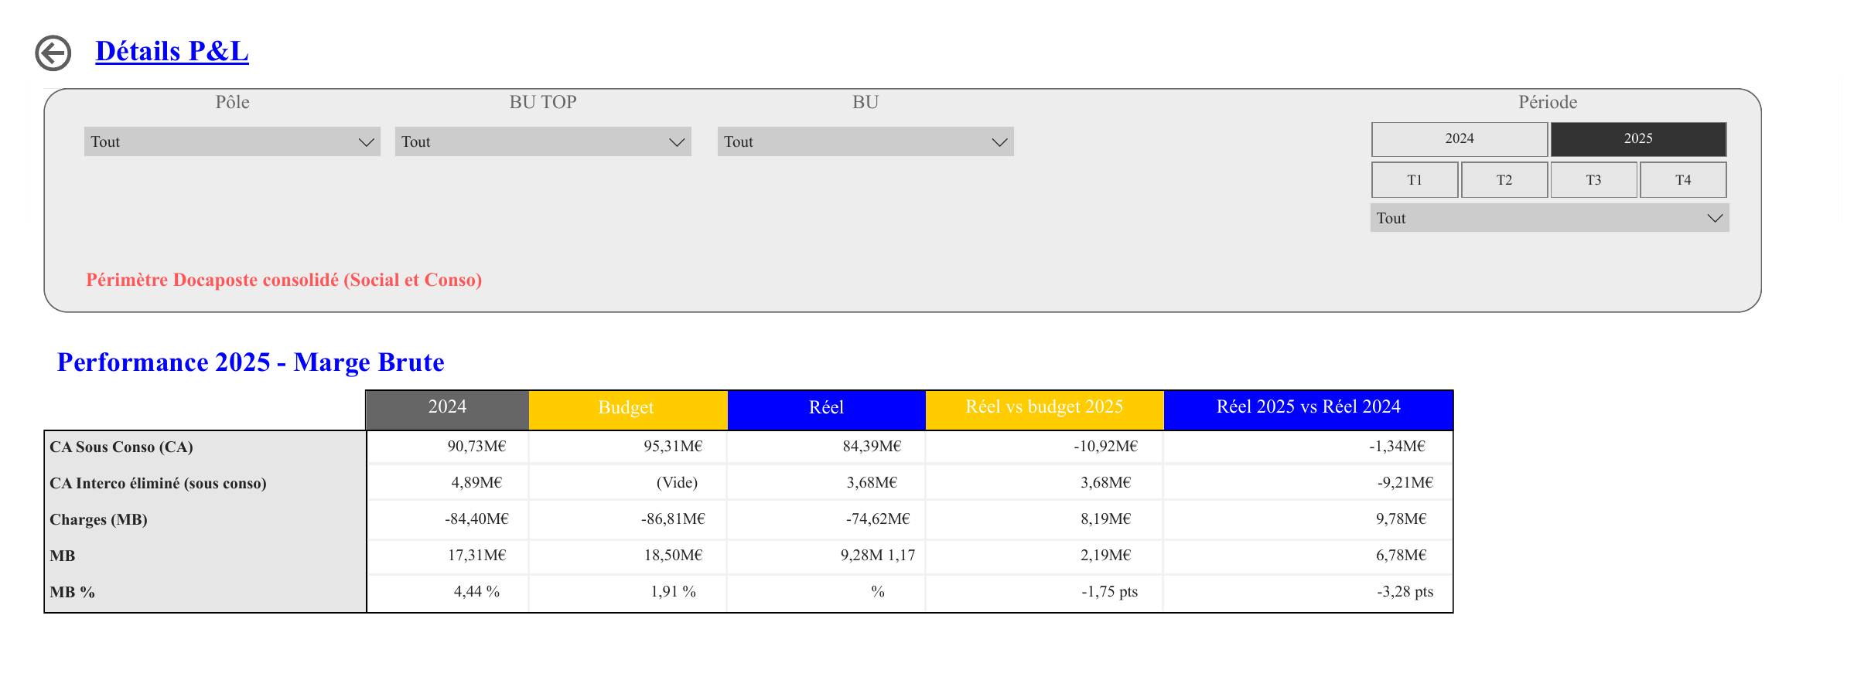Viewport: 1871px width, 680px height.
Task: Select the 2025 period button
Action: point(1638,139)
